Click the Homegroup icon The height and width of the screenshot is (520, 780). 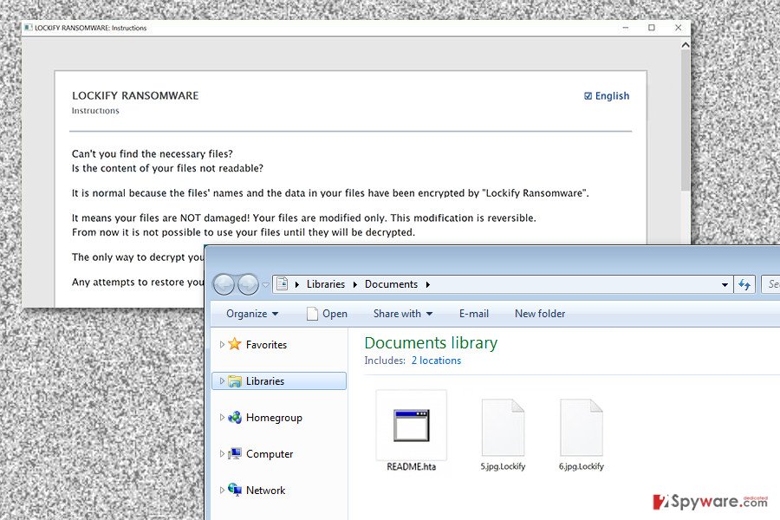pyautogui.click(x=235, y=417)
